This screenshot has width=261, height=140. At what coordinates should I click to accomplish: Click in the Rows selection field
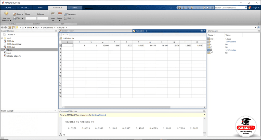(x=31, y=18)
